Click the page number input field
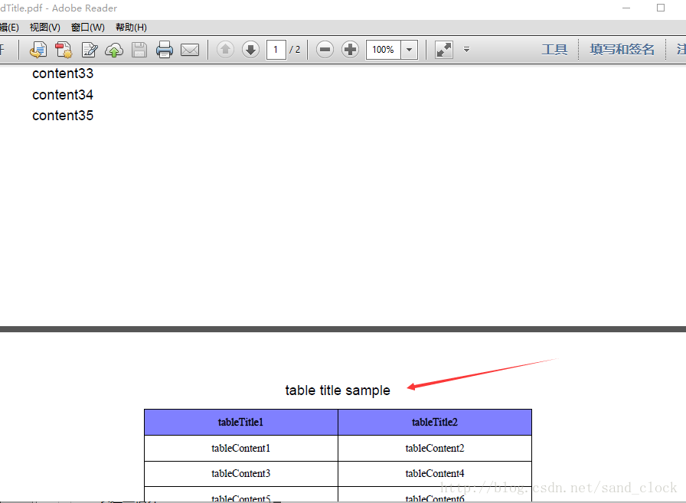This screenshot has height=503, width=686. pyautogui.click(x=276, y=50)
